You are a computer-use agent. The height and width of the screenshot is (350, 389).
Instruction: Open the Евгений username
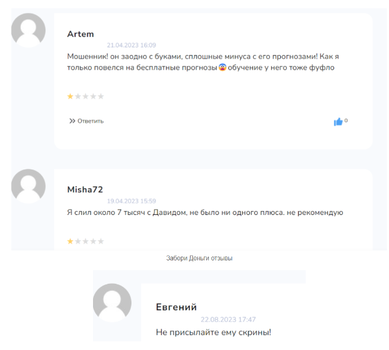point(176,307)
